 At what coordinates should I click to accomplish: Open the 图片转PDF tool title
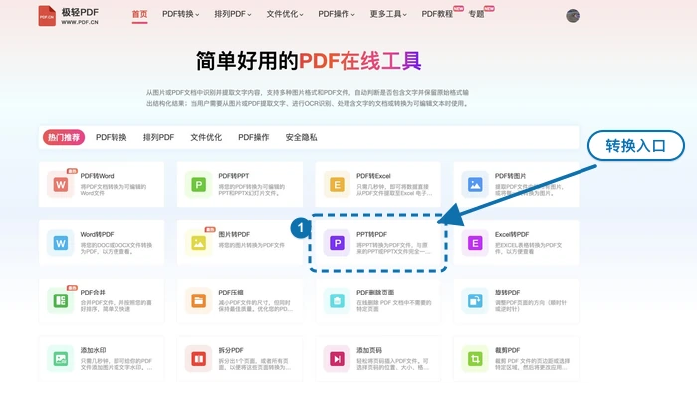234,235
